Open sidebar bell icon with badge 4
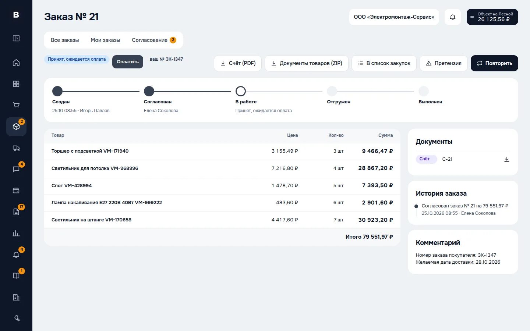Screen dimensions: 530x331 tap(16, 255)
